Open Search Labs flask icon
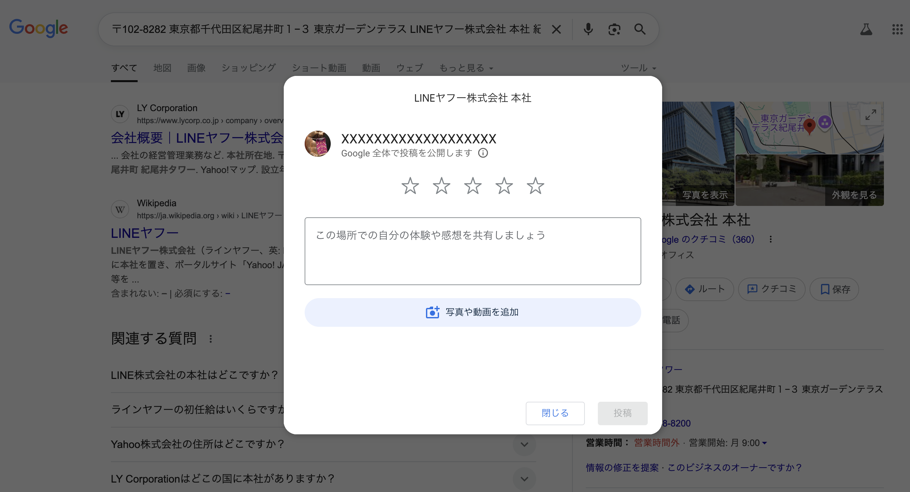Screen dimensions: 910x492 click(866, 29)
